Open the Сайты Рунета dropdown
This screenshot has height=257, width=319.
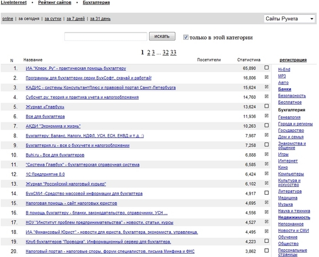coord(289,19)
